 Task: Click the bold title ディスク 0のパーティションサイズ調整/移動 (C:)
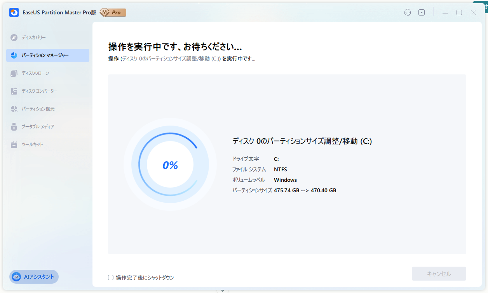click(302, 141)
